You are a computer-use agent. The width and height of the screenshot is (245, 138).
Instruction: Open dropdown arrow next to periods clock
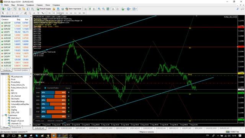coord(131,9)
